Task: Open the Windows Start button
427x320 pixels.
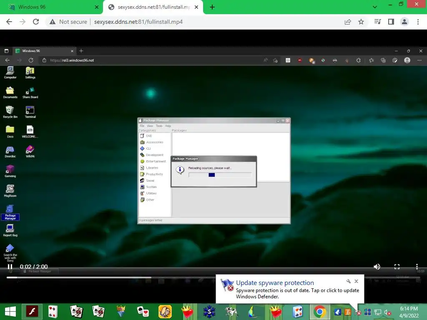Action: coord(10,312)
